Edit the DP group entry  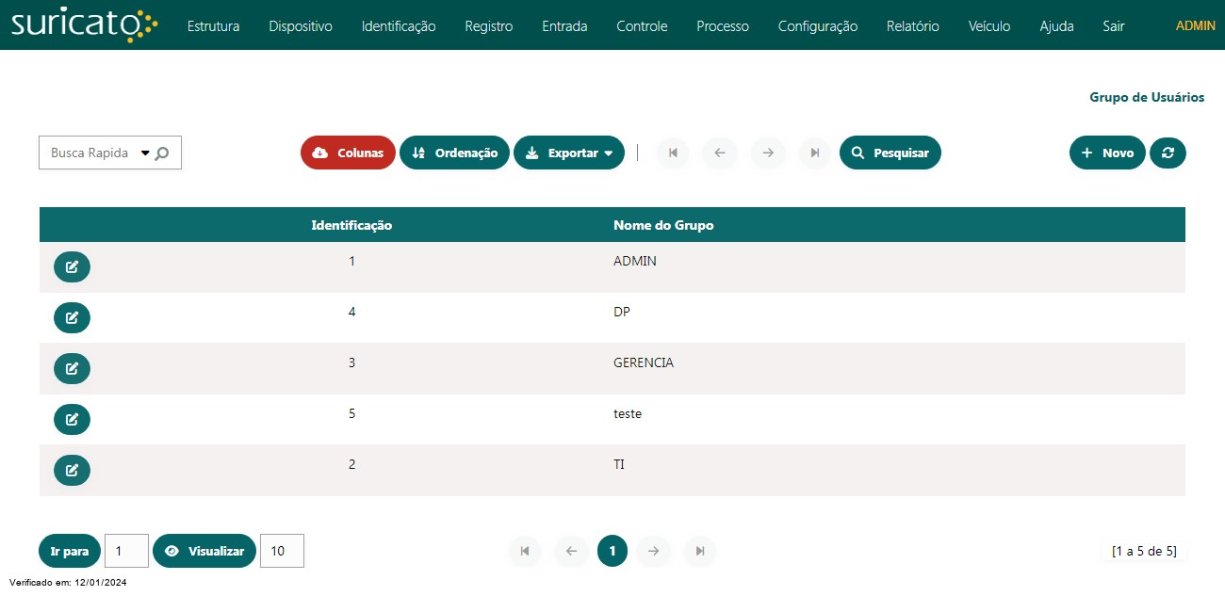click(72, 318)
